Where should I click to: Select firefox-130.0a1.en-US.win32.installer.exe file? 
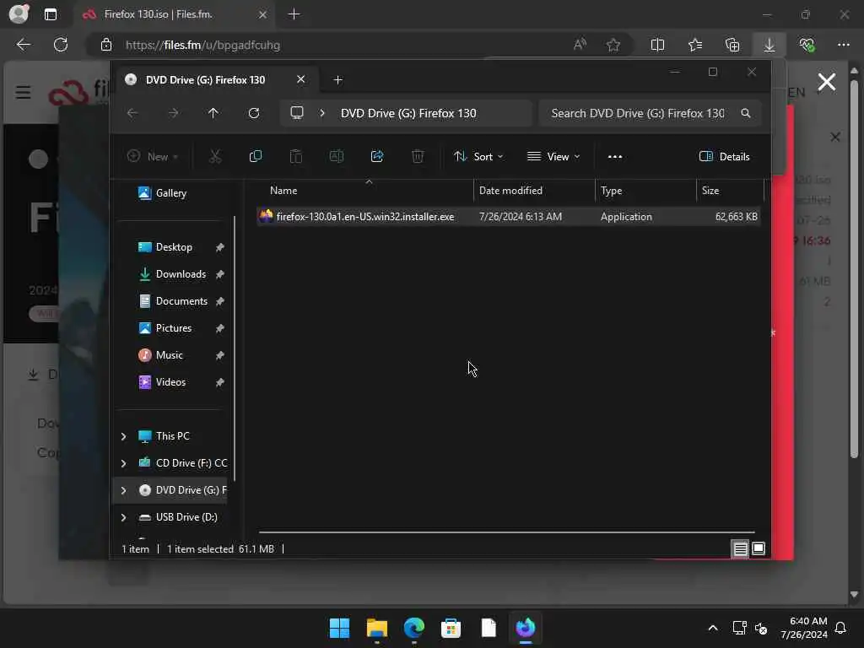pyautogui.click(x=509, y=217)
